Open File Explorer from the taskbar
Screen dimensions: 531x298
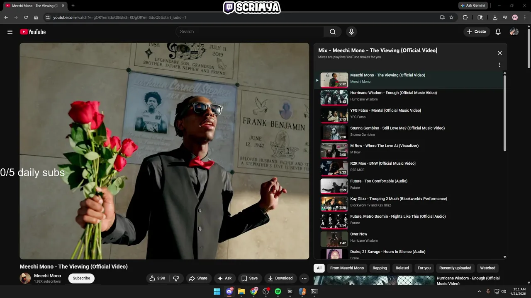tap(241, 291)
